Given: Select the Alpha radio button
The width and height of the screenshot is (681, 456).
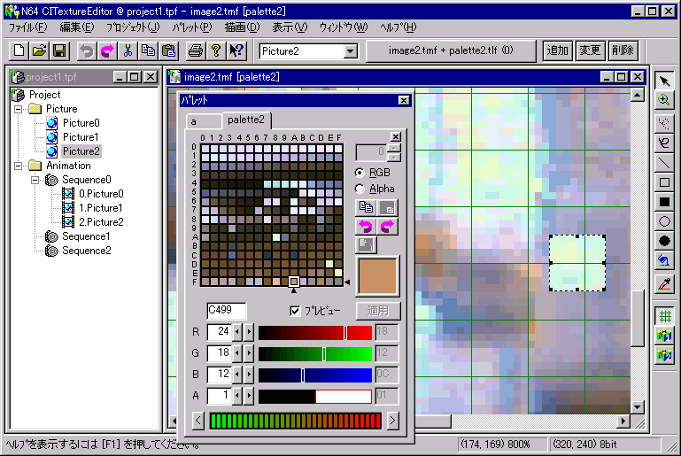Looking at the screenshot, I should 360,189.
